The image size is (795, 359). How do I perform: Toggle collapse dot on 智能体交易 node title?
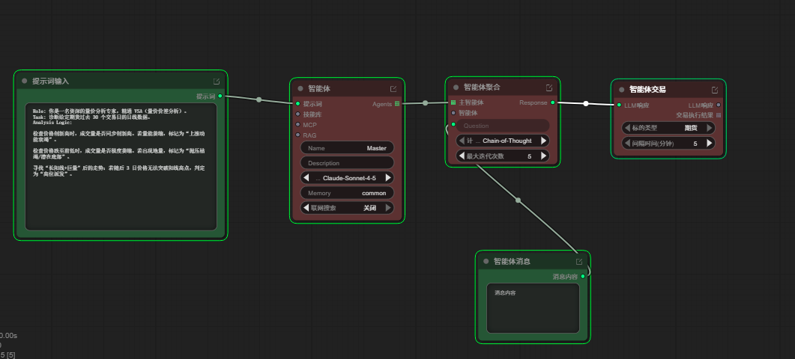621,90
